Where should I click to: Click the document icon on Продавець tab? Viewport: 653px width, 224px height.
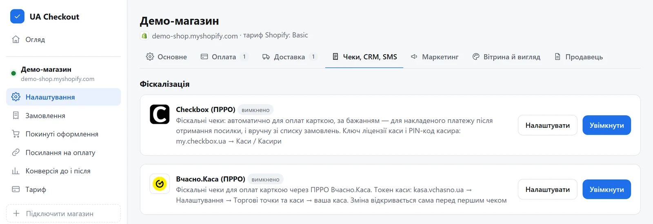click(x=557, y=57)
